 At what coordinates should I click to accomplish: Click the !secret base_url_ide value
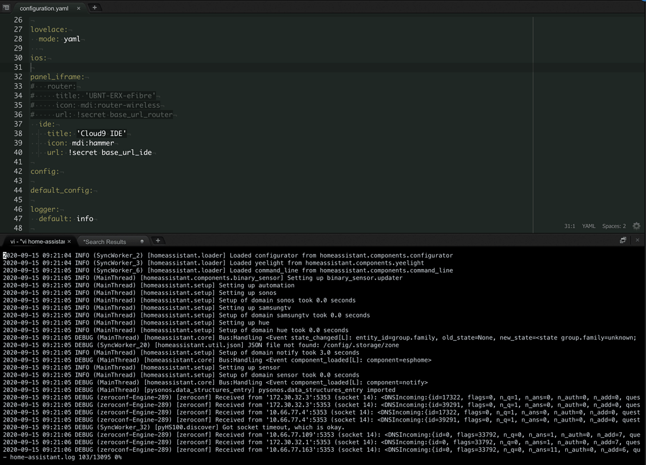[x=110, y=152]
